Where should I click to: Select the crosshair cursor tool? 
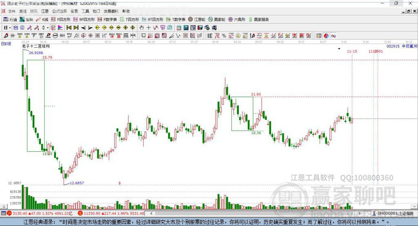(x=149, y=28)
